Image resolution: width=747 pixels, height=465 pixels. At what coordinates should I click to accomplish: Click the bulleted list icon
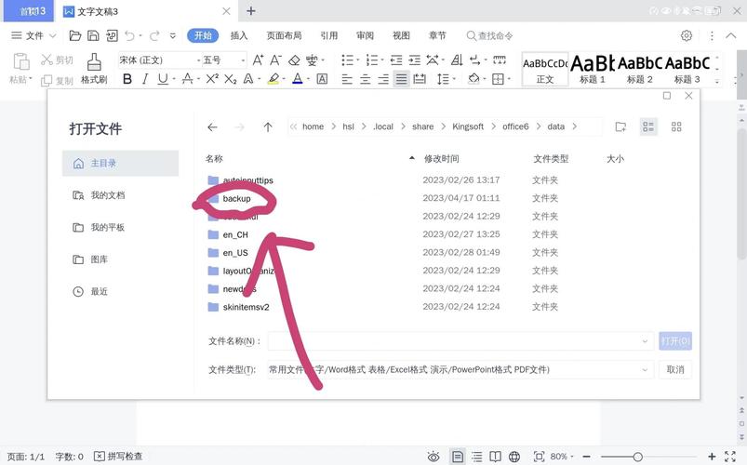[x=347, y=60]
